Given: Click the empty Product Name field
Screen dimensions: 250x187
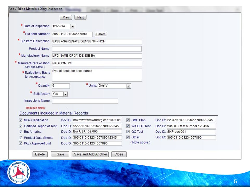Looking at the screenshot, I should pos(97,49).
